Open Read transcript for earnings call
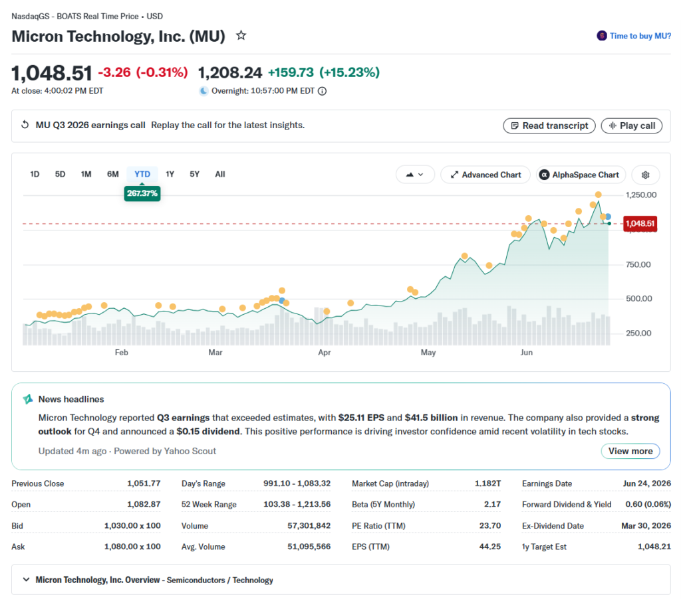The width and height of the screenshot is (681, 599). click(x=549, y=126)
